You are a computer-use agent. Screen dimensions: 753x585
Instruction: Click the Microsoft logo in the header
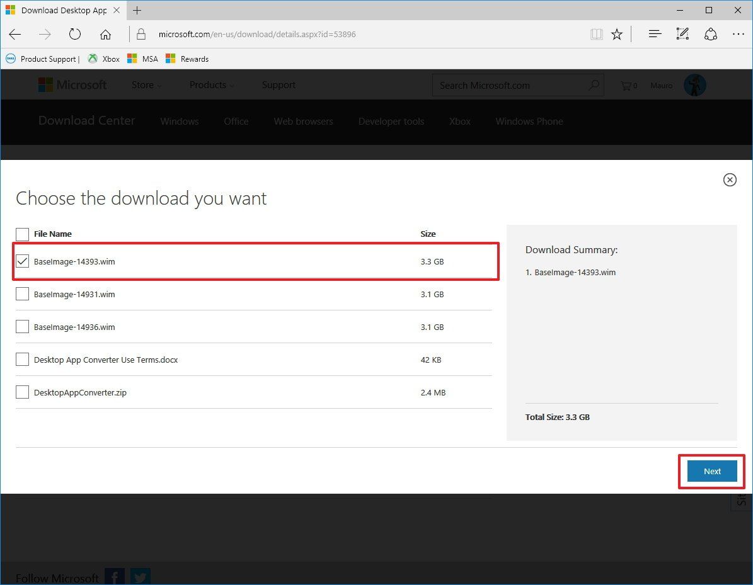[72, 84]
